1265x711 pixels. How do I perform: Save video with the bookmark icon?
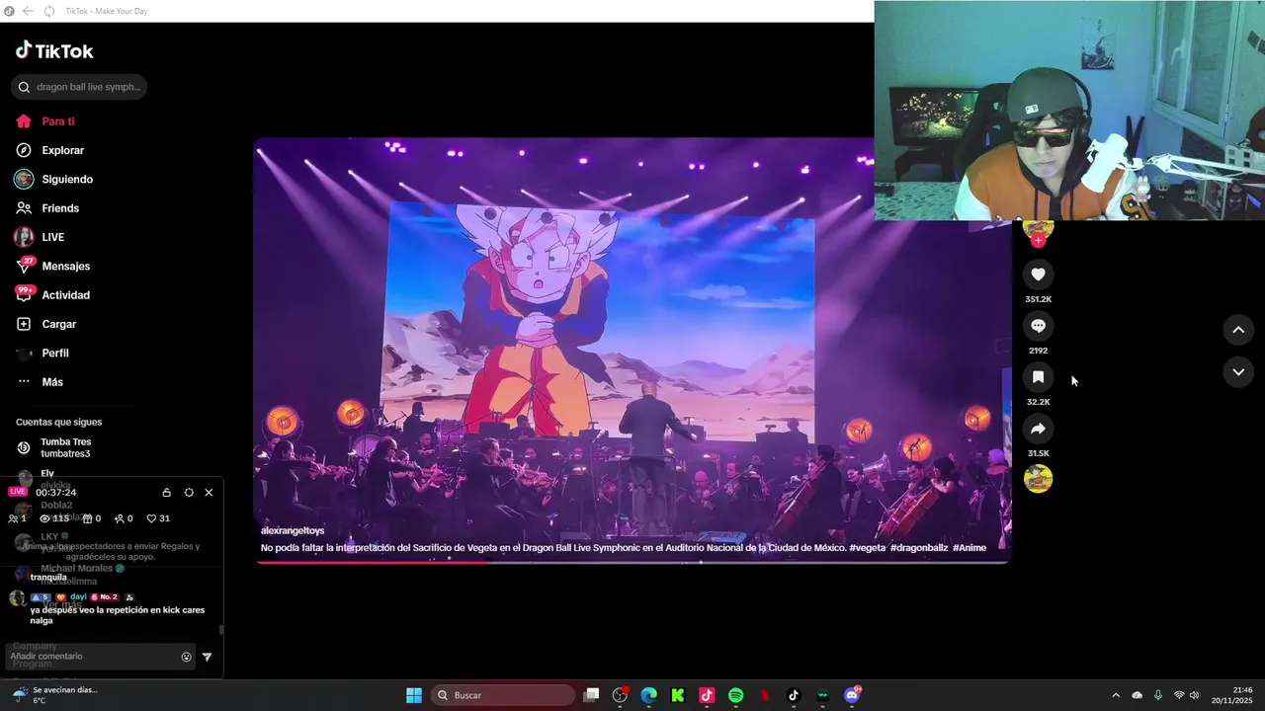[1038, 377]
